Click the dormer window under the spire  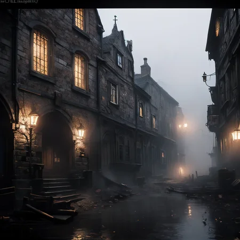click(120, 61)
